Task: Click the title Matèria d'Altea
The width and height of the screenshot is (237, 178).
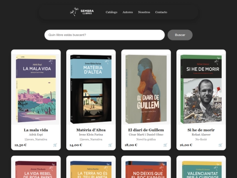Action: pos(91,130)
